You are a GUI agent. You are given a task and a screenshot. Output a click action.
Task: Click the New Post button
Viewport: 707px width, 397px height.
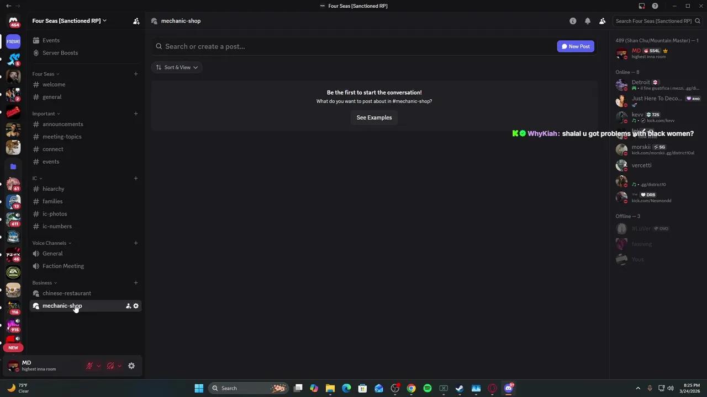pos(576,46)
